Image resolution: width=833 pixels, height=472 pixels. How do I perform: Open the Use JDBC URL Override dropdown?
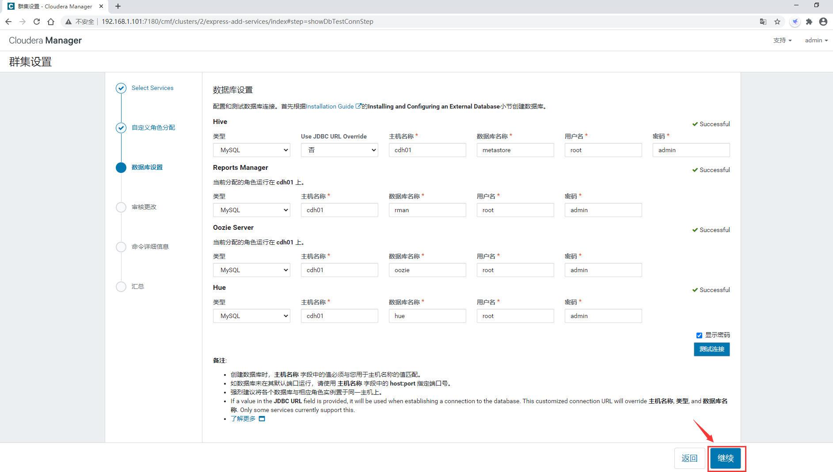[x=339, y=150]
